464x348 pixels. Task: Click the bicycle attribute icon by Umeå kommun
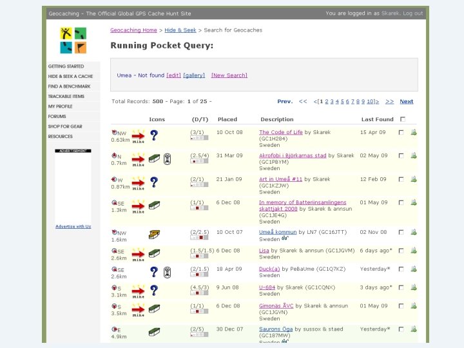[x=285, y=238]
